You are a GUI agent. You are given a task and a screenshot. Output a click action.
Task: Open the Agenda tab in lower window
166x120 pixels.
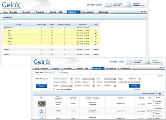point(80,68)
